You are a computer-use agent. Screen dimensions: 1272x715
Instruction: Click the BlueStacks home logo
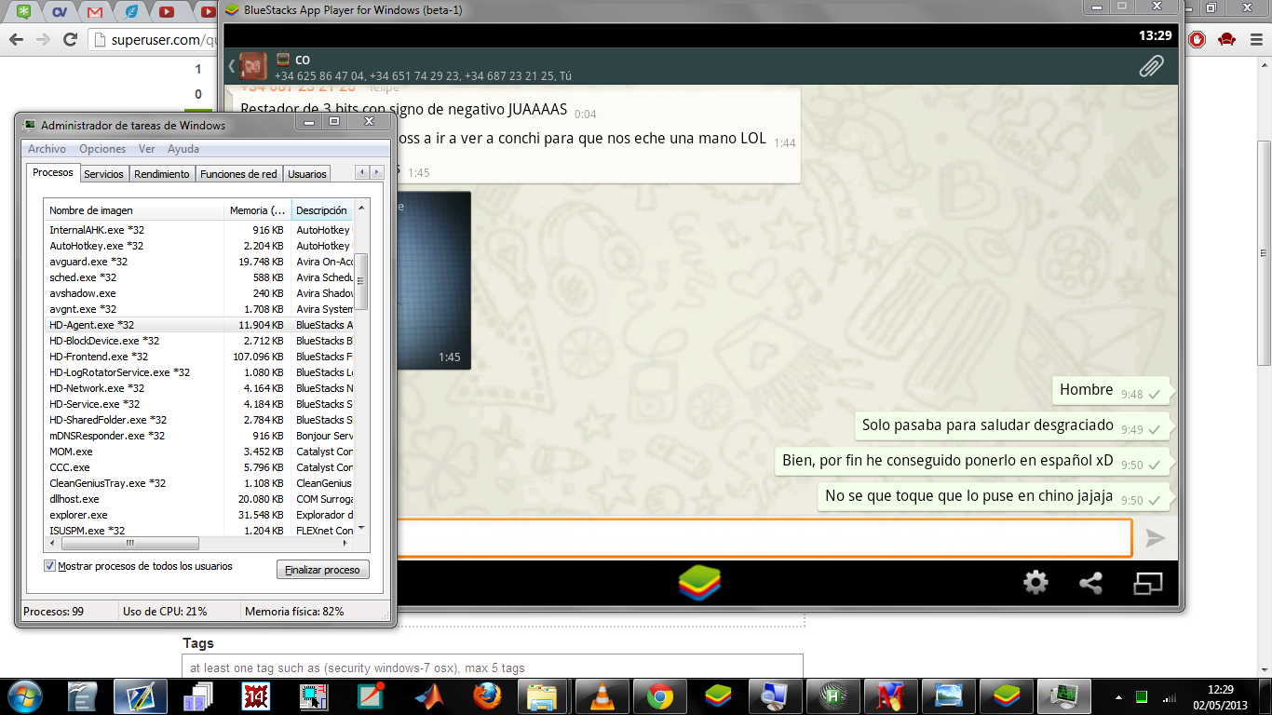coord(699,583)
